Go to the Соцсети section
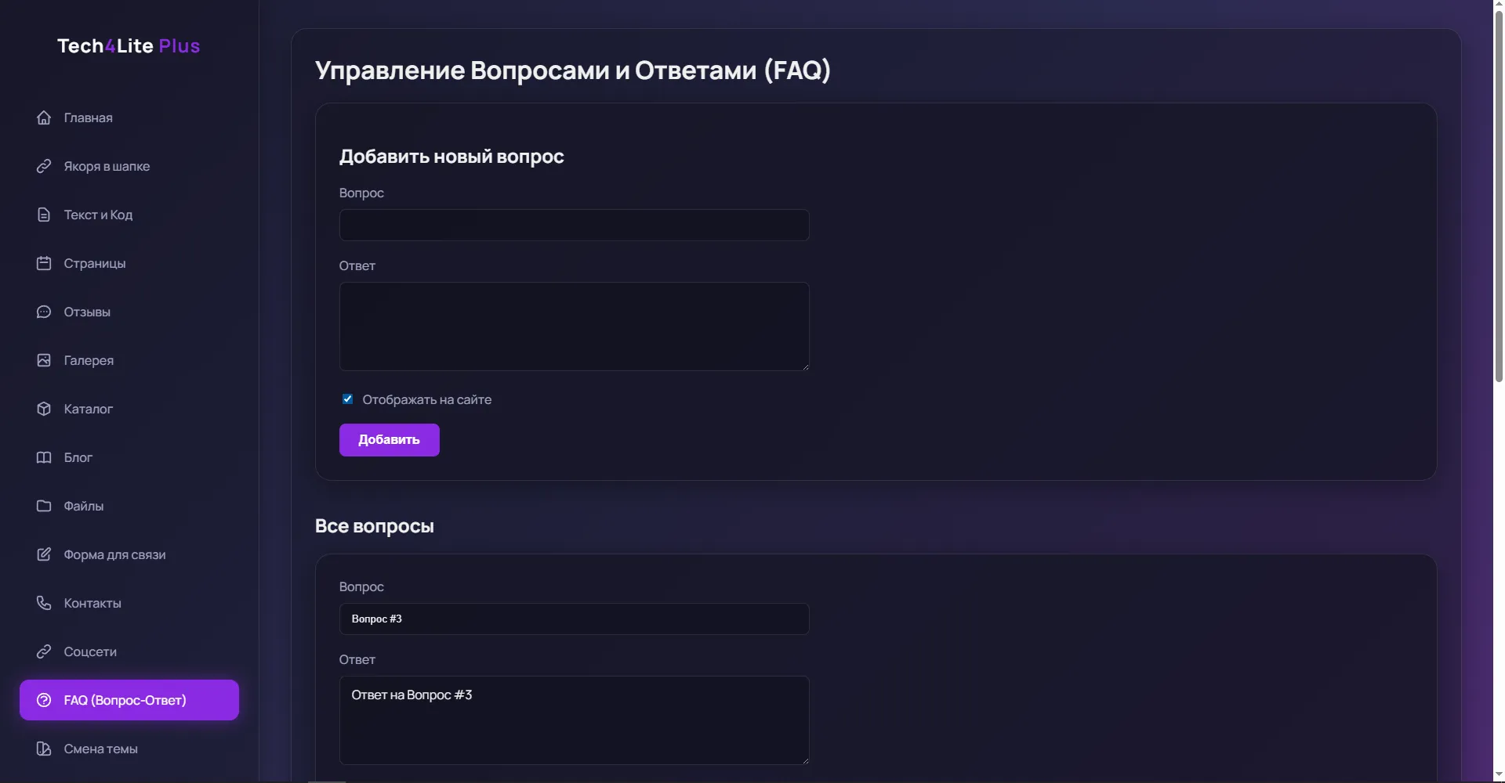Image resolution: width=1505 pixels, height=783 pixels. [90, 651]
